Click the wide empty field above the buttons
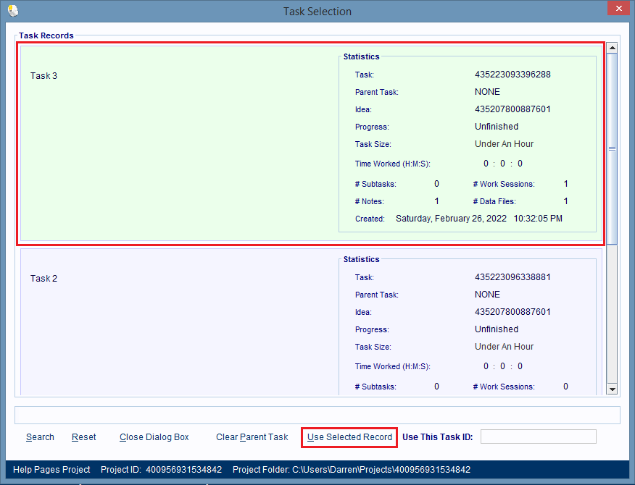 (317, 415)
